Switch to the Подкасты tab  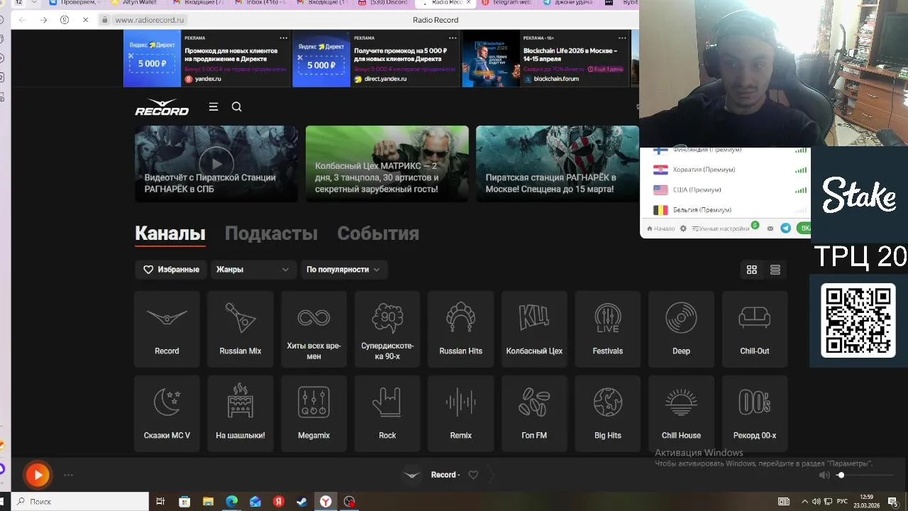pyautogui.click(x=271, y=233)
